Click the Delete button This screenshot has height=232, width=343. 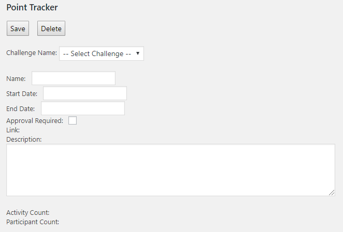[51, 28]
